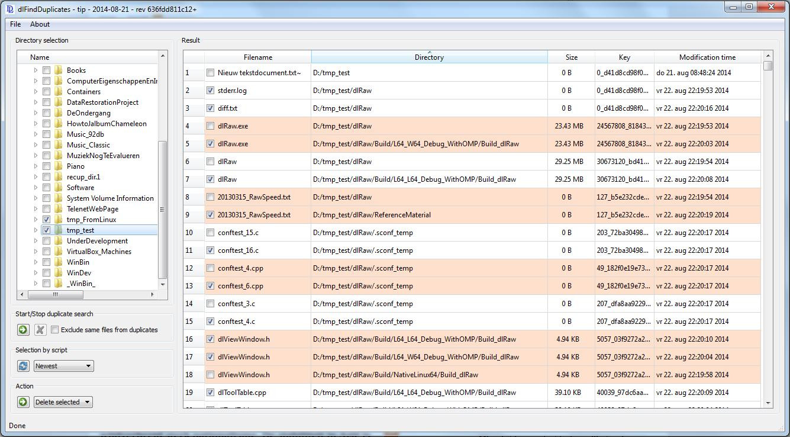Click row 16 filename dlViewWindow.h
The width and height of the screenshot is (790, 437).
click(243, 339)
